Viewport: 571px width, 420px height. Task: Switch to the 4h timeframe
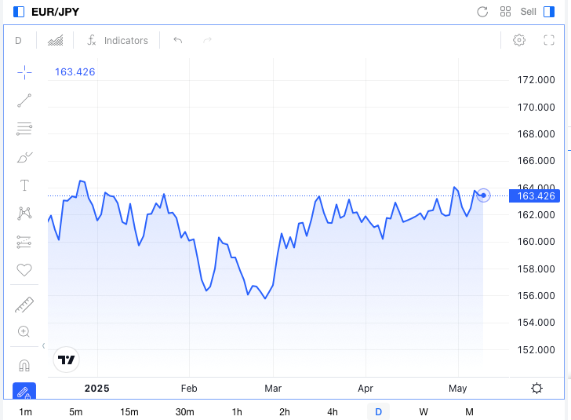pos(333,412)
